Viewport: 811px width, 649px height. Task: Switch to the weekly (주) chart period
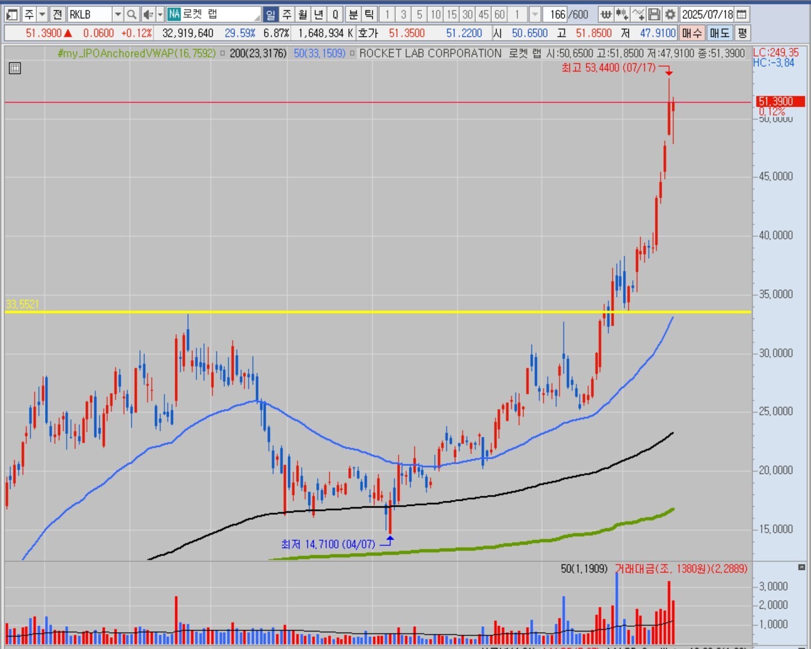287,15
